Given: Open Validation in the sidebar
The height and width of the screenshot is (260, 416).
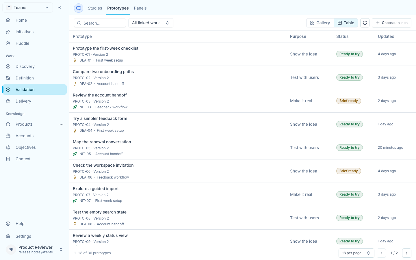Looking at the screenshot, I should 34,90.
